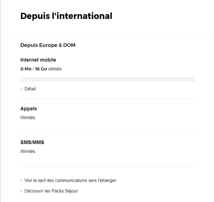Viewport: 214px width, 202px height.
Task: Click the 0 Mo used data value
Action: (x=26, y=69)
